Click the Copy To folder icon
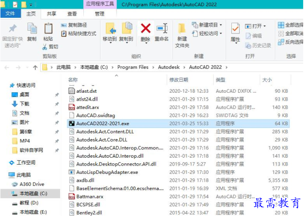The height and width of the screenshot is (216, 304). pos(127,28)
